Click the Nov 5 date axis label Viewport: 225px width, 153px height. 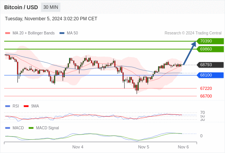[x=143, y=147]
